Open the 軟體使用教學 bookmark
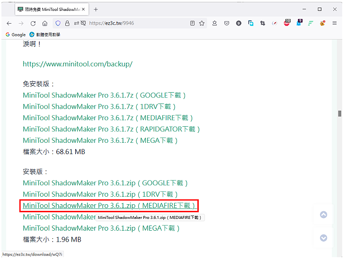The image size is (346, 260). tap(45, 35)
